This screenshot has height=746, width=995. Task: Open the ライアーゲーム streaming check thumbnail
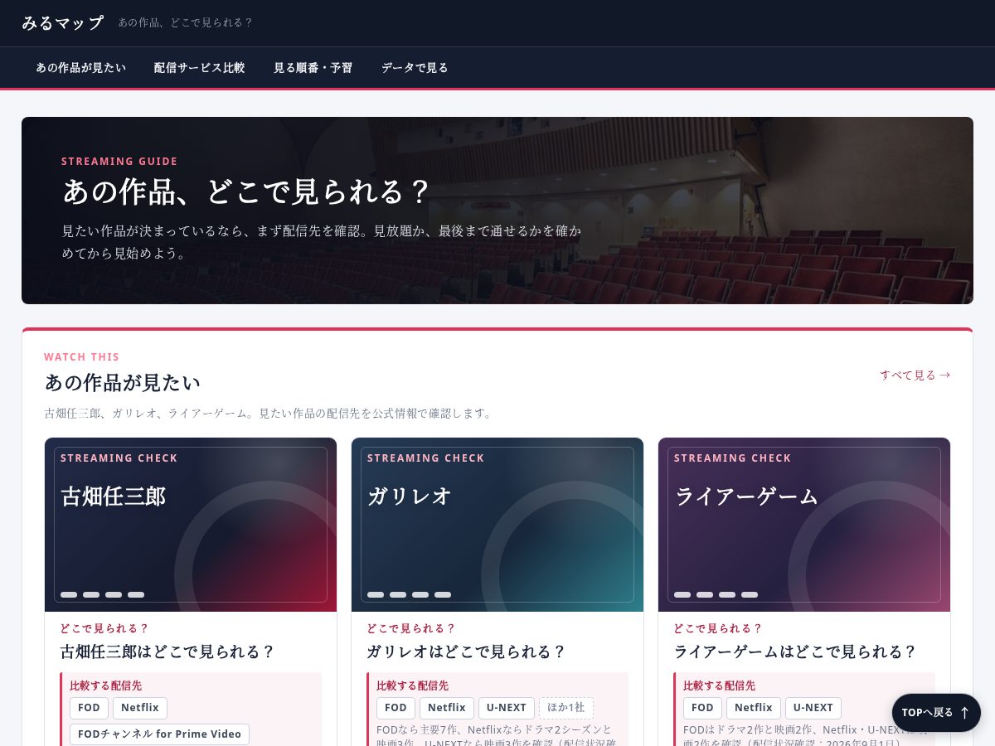[x=804, y=525]
